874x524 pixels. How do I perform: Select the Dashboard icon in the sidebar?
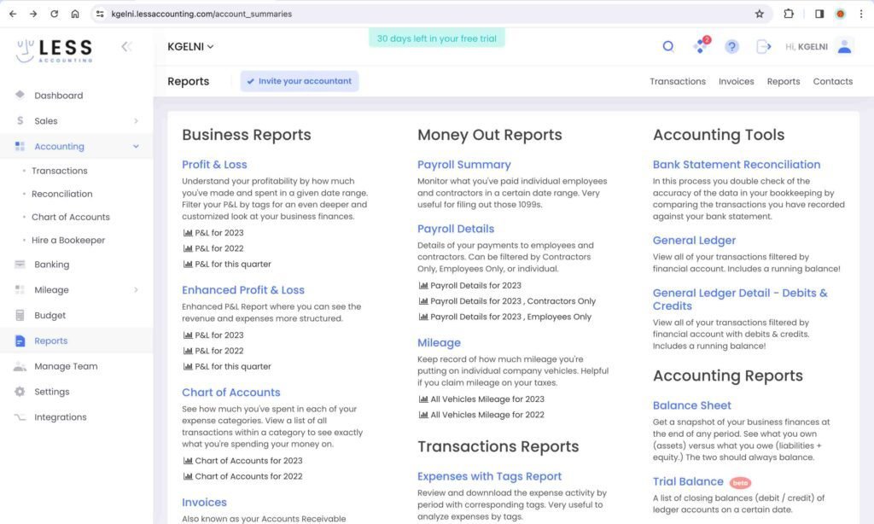19,95
